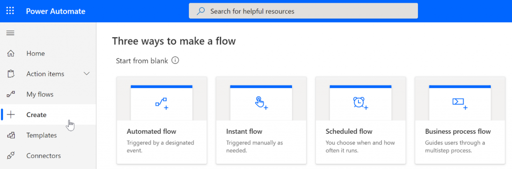512x169 pixels.
Task: Collapse the navigation hamburger menu
Action: click(10, 33)
